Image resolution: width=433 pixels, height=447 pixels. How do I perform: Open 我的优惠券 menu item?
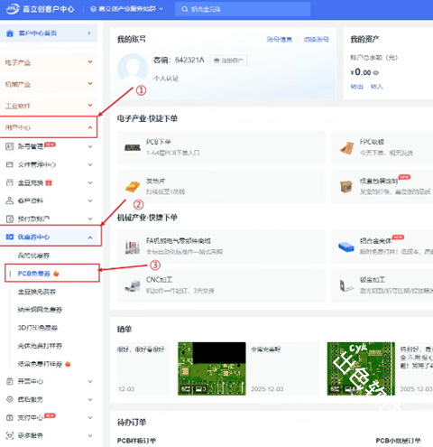tap(33, 256)
